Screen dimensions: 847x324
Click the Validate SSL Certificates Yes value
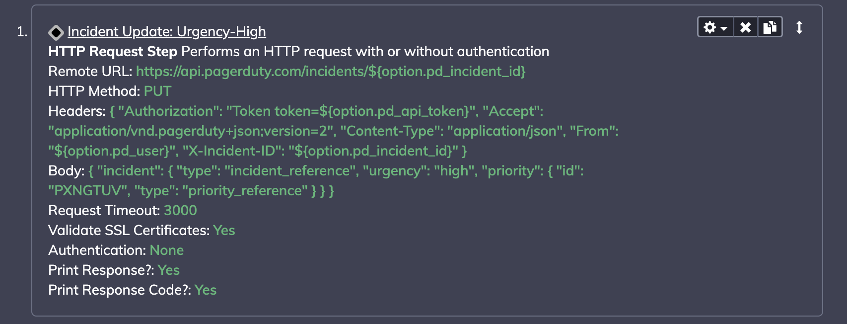pos(224,231)
